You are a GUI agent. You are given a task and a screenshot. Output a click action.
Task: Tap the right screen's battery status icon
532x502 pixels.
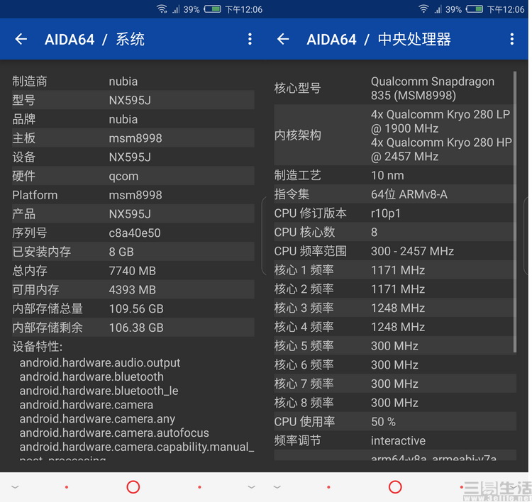coord(475,9)
